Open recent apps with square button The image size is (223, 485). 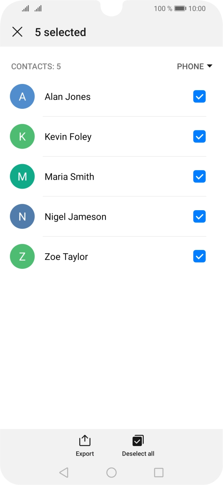(x=159, y=472)
